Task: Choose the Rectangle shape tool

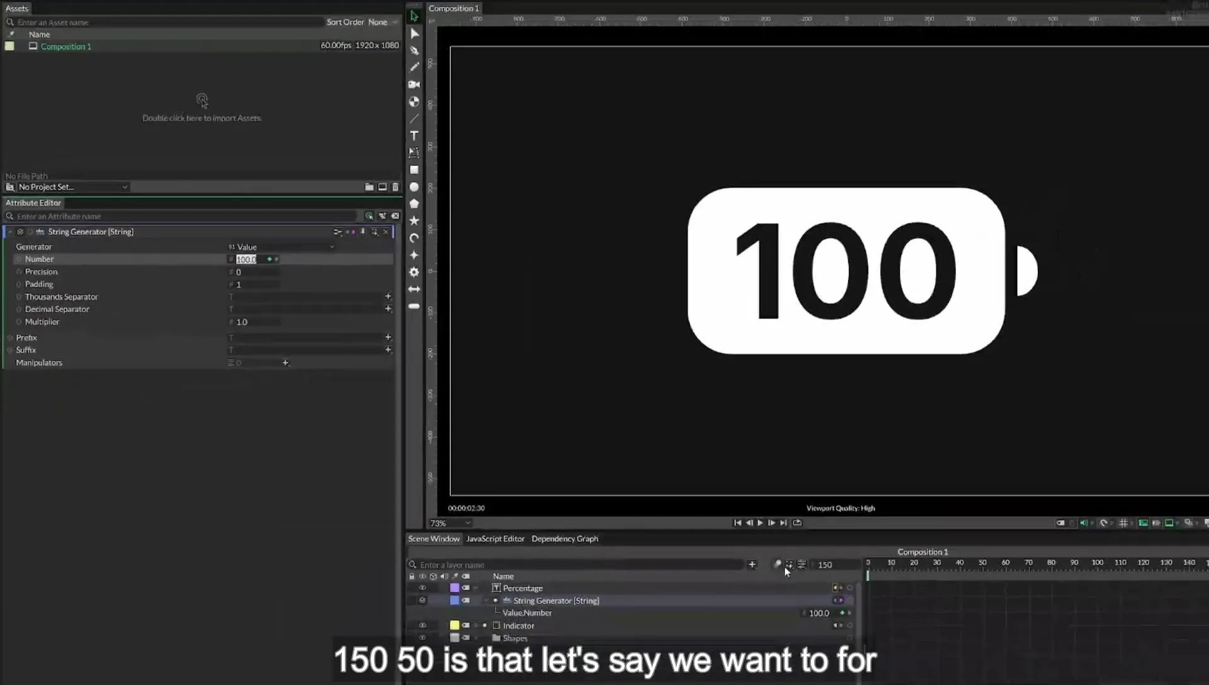Action: point(414,169)
